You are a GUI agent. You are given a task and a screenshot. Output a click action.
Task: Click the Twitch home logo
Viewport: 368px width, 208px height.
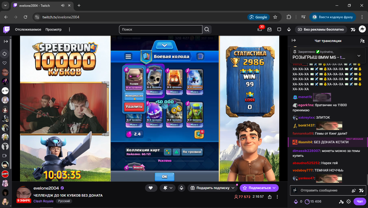point(6,30)
